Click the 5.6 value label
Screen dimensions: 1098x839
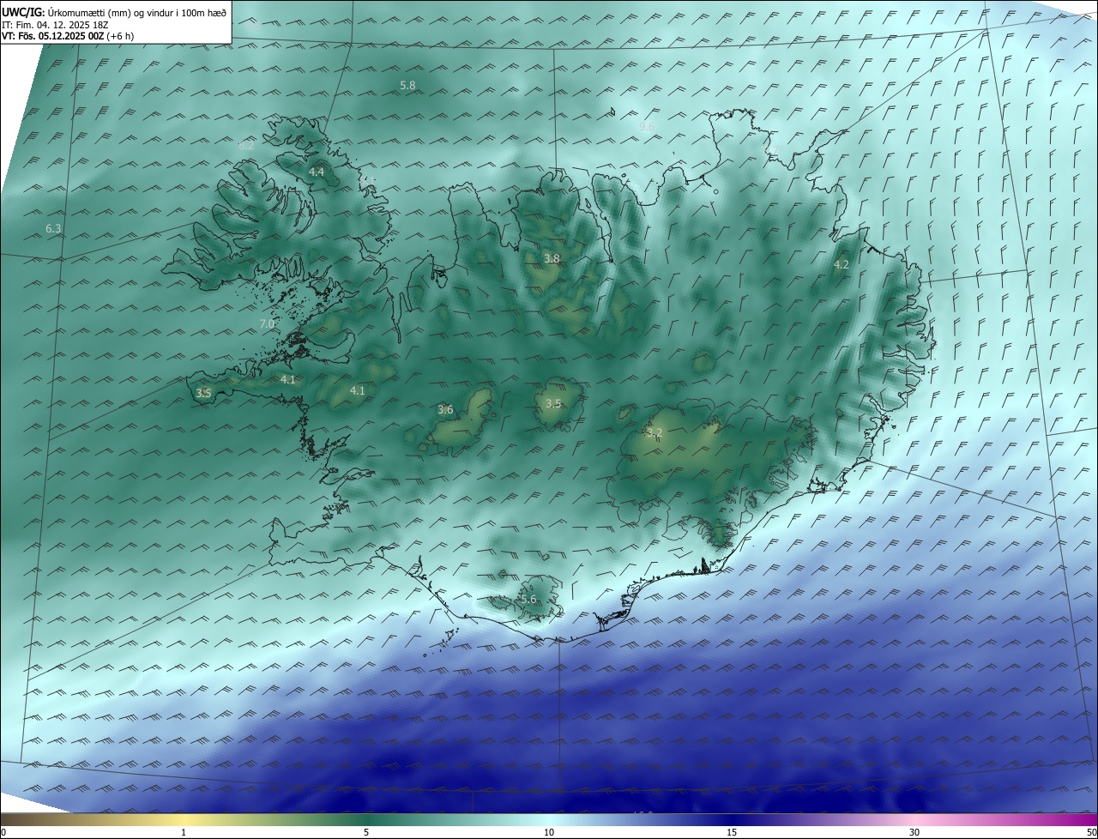tap(528, 599)
